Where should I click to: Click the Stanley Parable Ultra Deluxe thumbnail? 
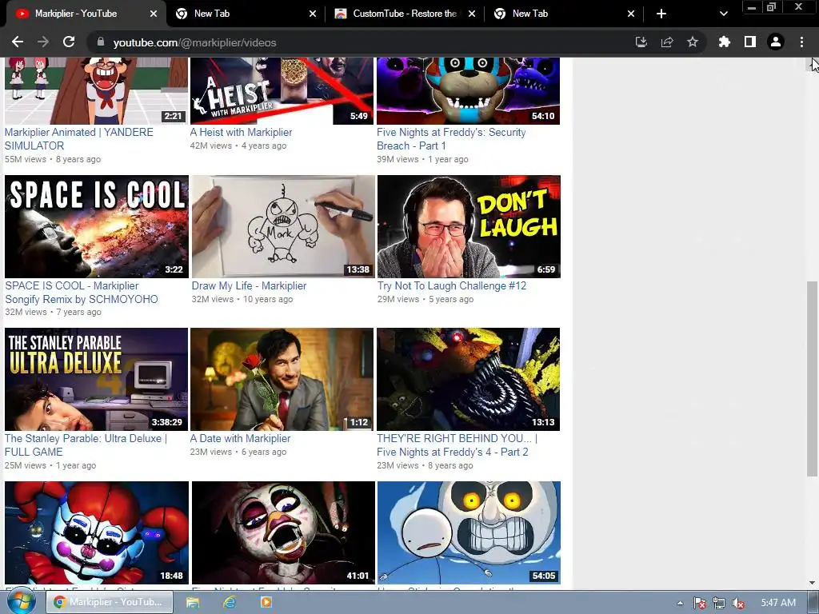click(96, 379)
